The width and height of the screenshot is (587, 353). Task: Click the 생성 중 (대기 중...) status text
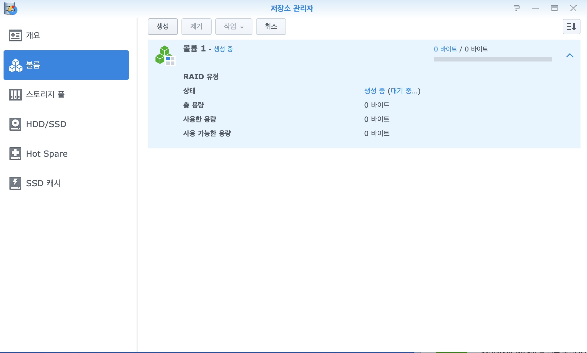click(x=392, y=91)
